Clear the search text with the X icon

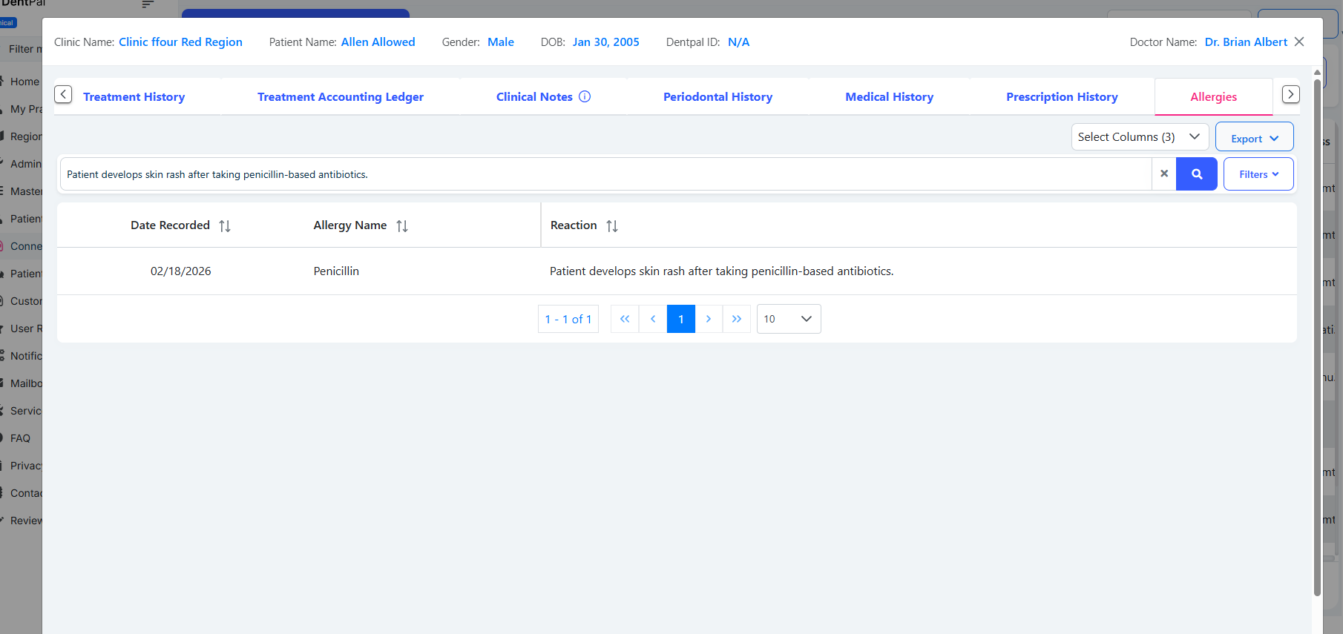tap(1163, 174)
